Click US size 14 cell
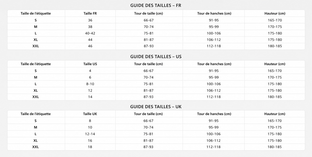This screenshot has width=312, height=157. (x=90, y=97)
